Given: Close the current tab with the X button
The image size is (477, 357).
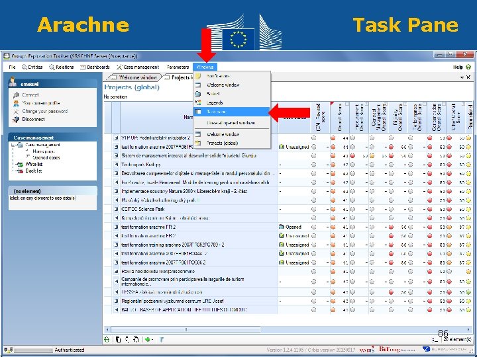Looking at the screenshot, I should [x=468, y=77].
